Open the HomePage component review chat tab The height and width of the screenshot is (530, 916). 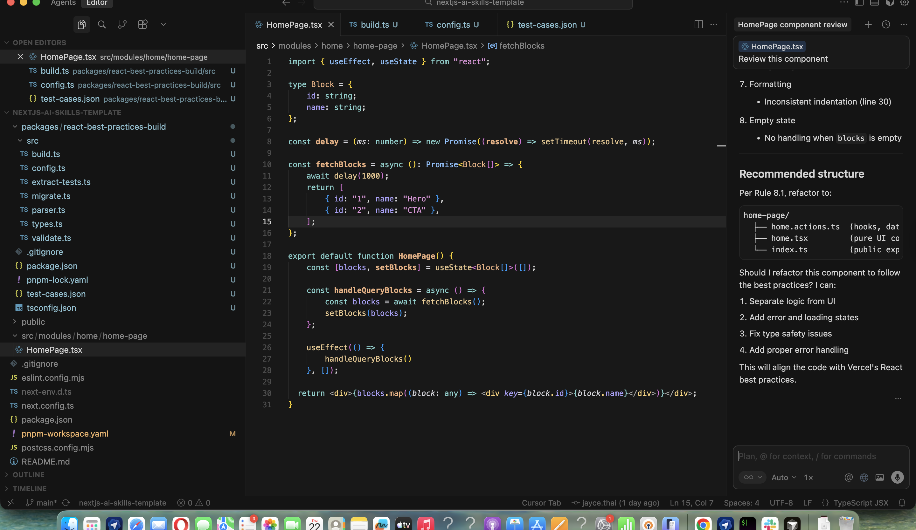[792, 24]
